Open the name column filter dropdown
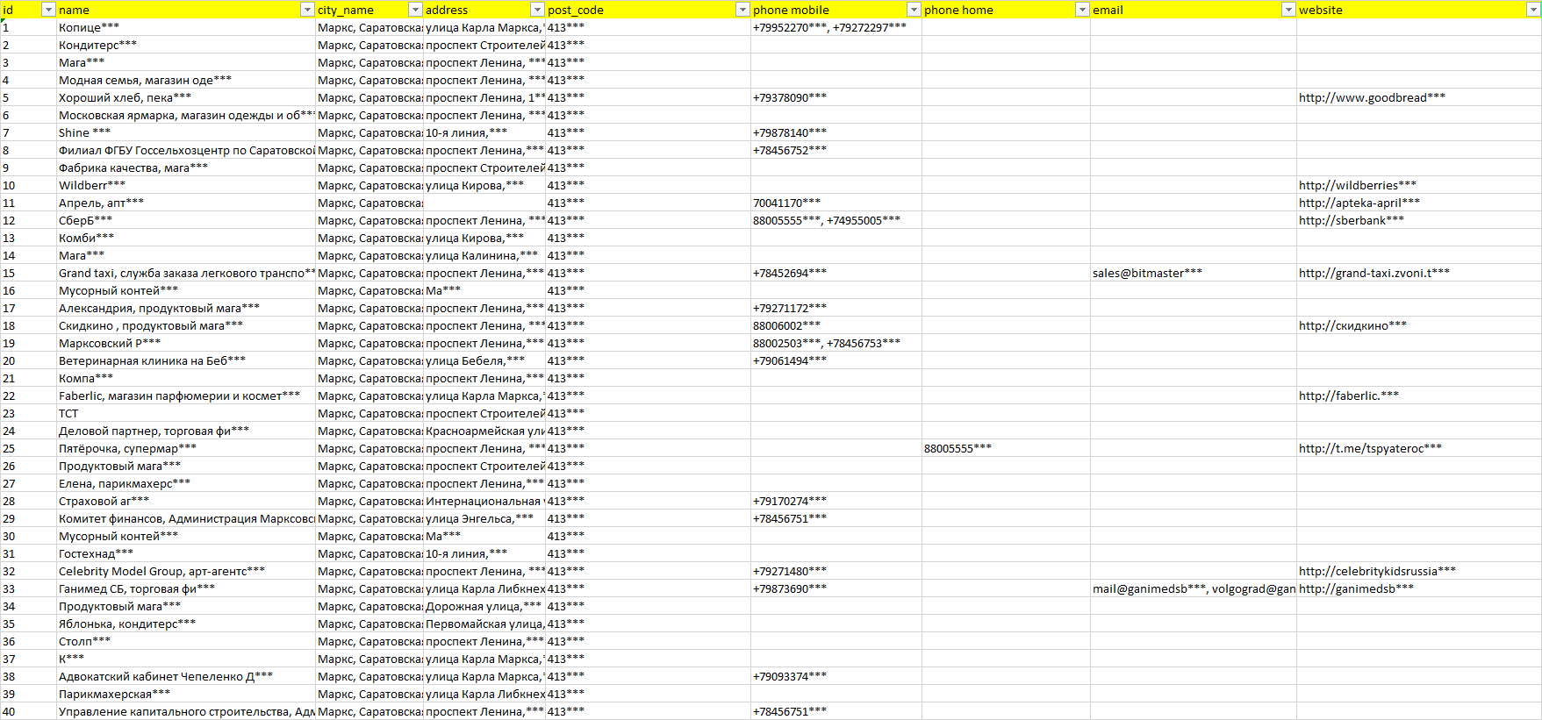This screenshot has height=720, width=1542. click(x=307, y=10)
